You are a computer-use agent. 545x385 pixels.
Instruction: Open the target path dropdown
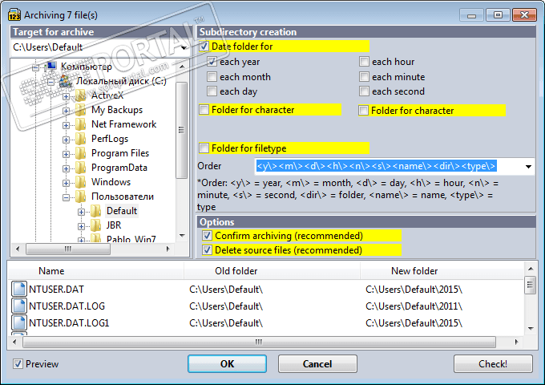(184, 47)
